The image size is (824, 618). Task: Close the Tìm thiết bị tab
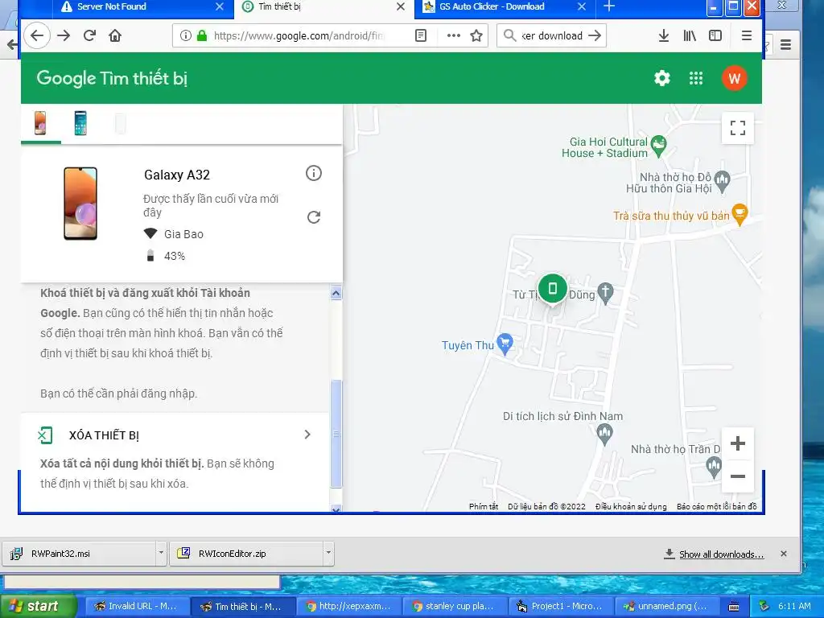pos(401,6)
